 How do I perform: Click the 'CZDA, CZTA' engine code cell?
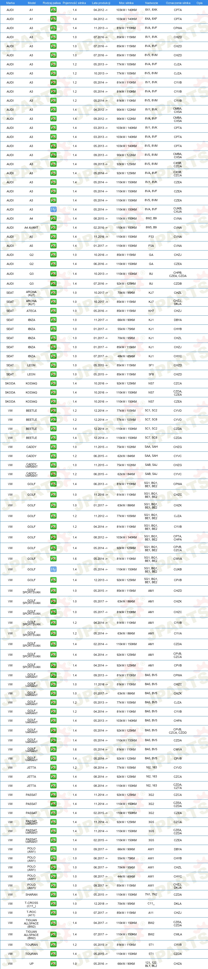[x=178, y=786]
